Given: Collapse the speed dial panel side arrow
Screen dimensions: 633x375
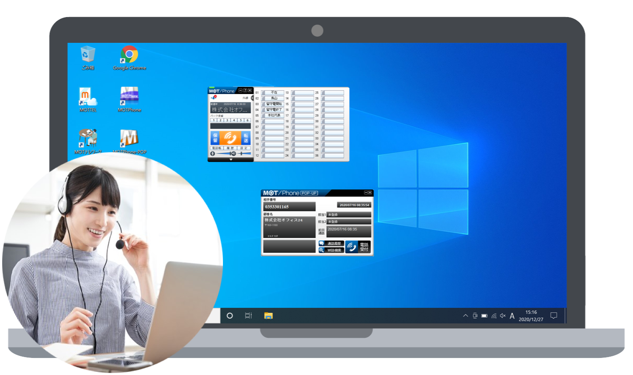Looking at the screenshot, I should [x=252, y=98].
